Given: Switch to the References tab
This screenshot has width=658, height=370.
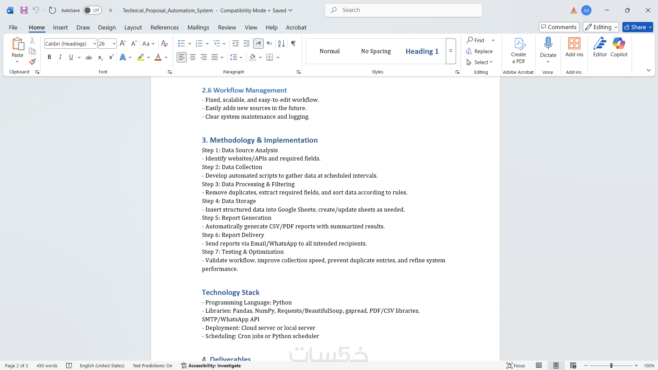Looking at the screenshot, I should (165, 27).
